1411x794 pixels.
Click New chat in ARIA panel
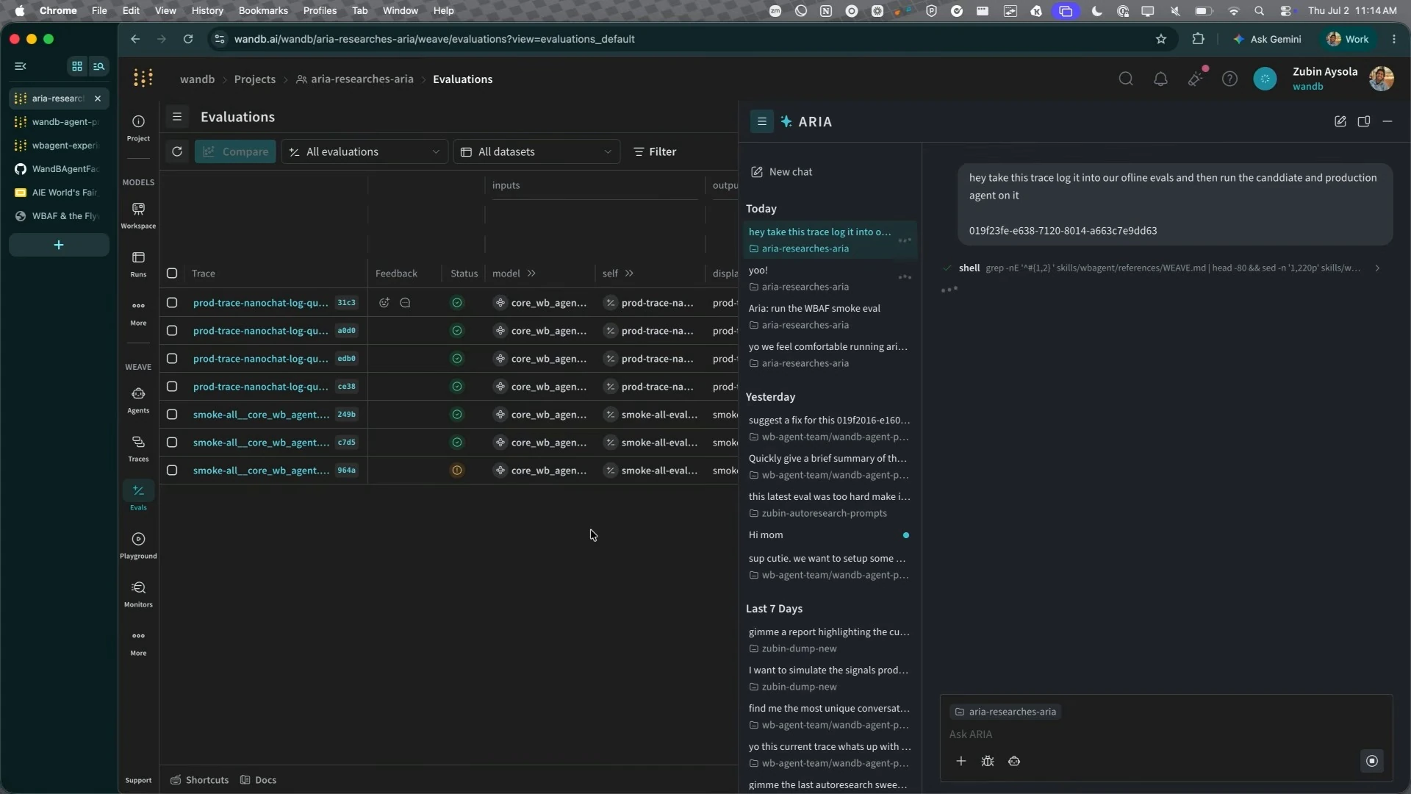[x=782, y=172]
